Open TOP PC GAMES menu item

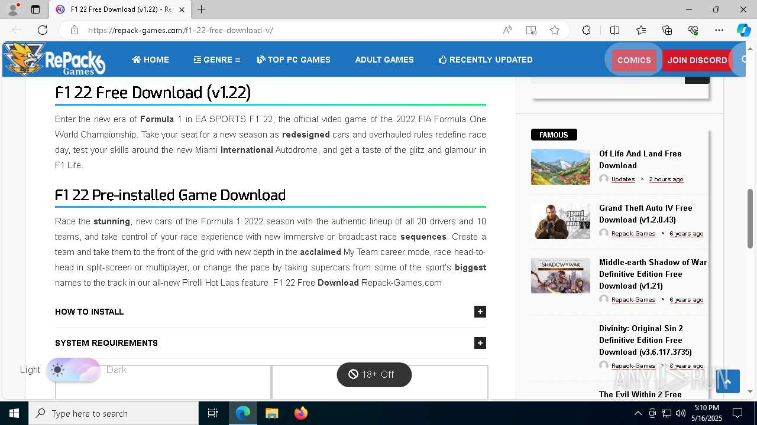point(293,60)
